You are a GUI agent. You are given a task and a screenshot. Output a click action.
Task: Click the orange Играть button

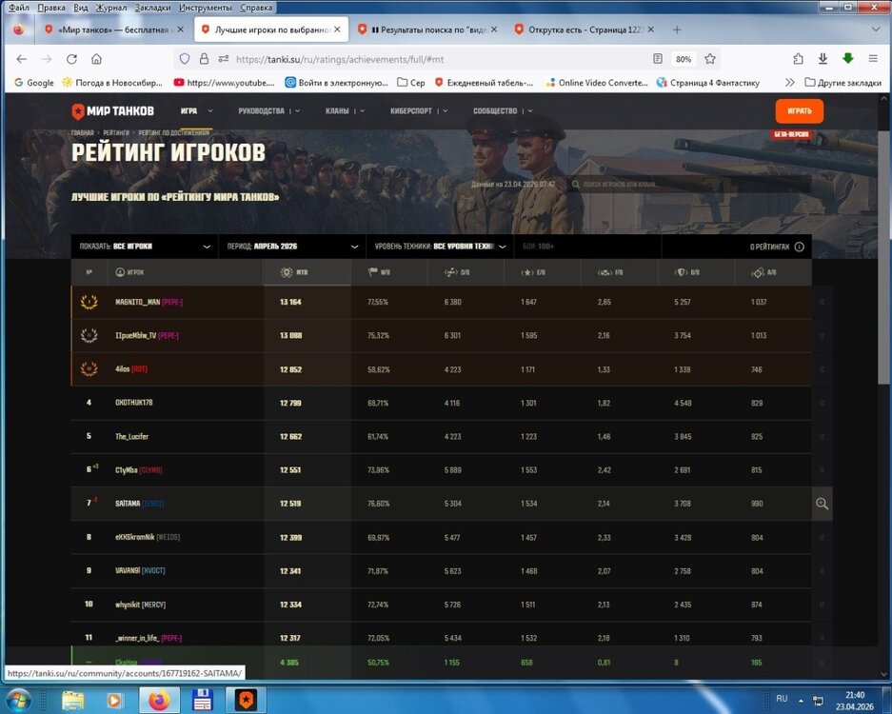pos(800,111)
